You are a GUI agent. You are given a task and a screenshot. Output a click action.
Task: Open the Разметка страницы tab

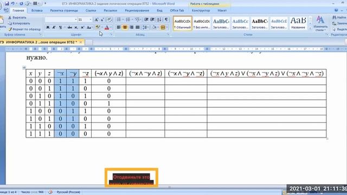[x=64, y=10]
